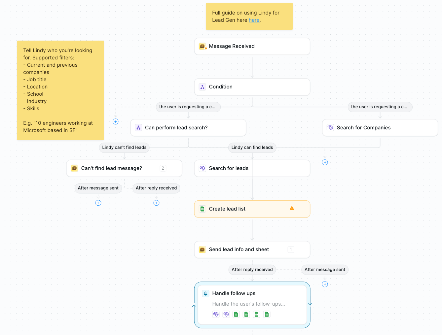Image resolution: width=442 pixels, height=335 pixels.
Task: Select the Message Received node
Action: coord(252,47)
